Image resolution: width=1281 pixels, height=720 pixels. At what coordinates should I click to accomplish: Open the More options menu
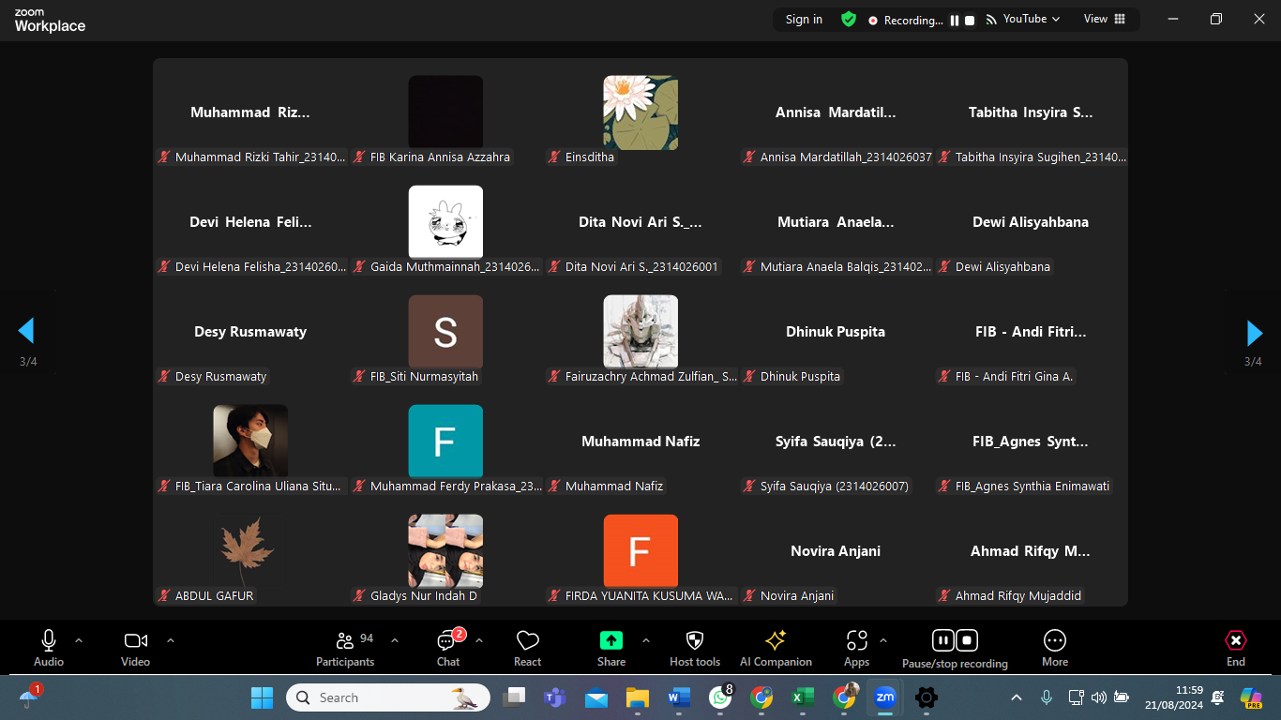(x=1054, y=647)
